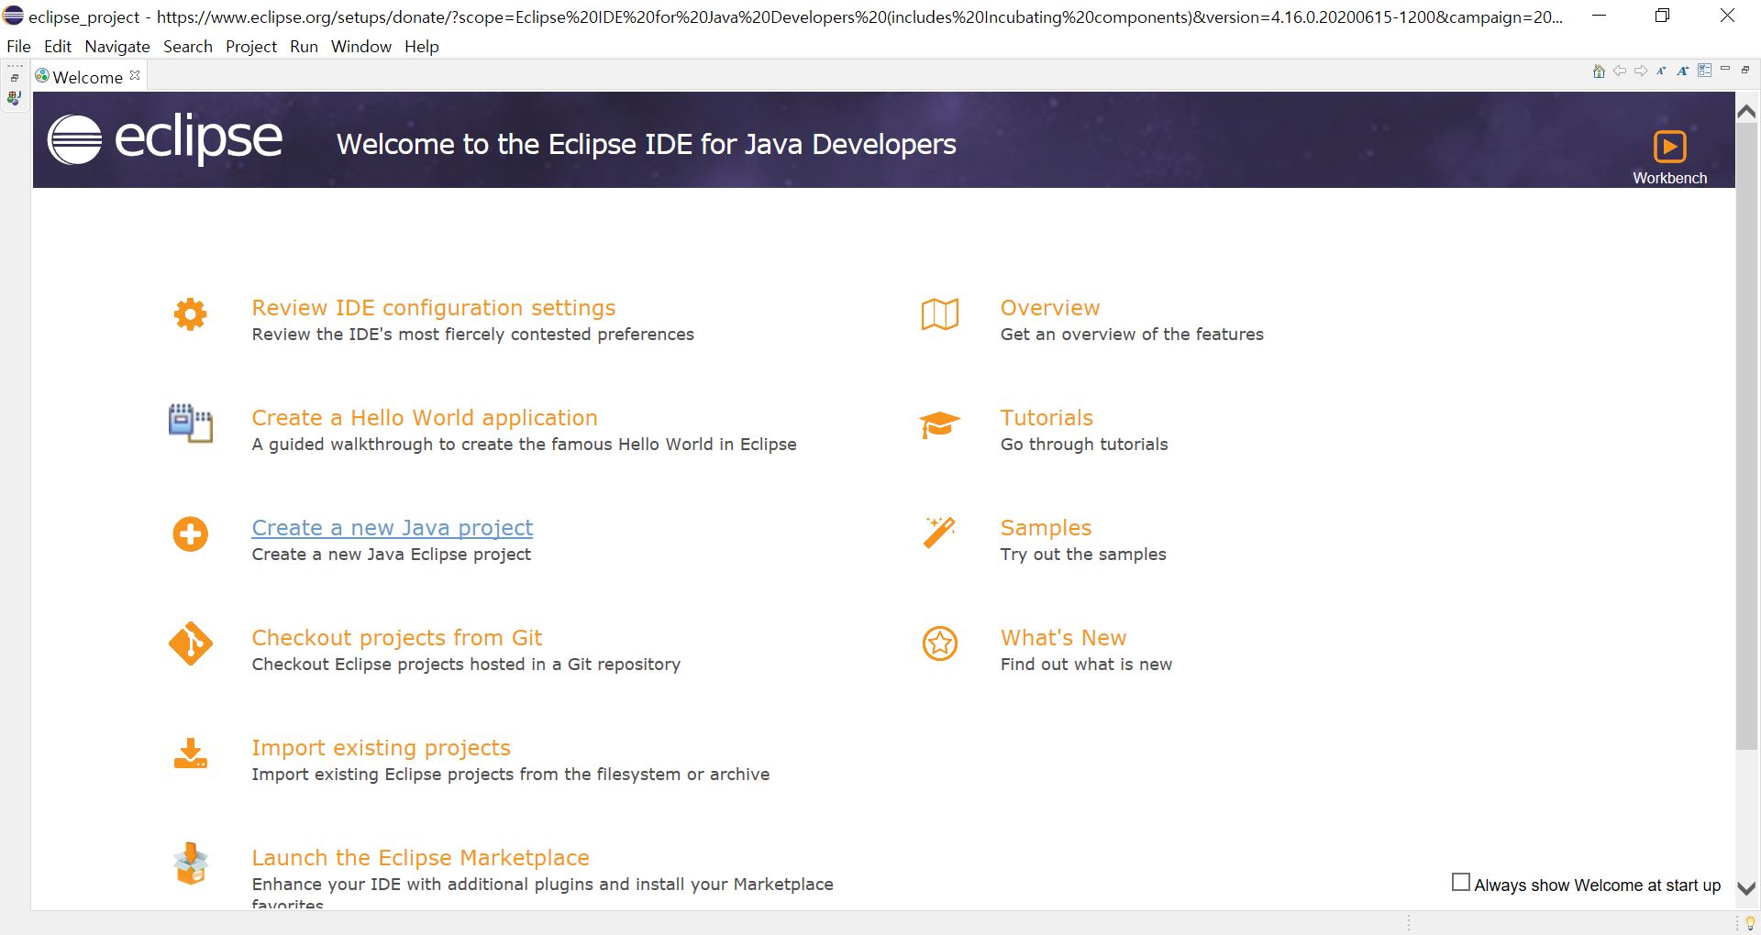
Task: Click the Samples magic wand icon
Action: click(x=939, y=533)
